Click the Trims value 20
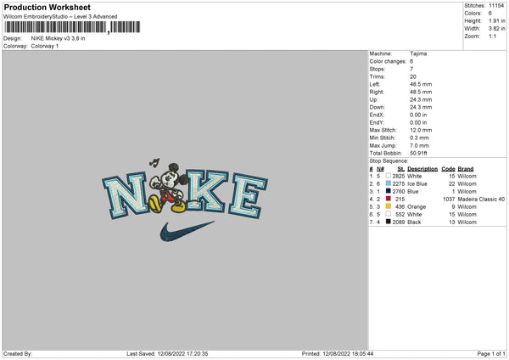Image resolution: width=509 pixels, height=360 pixels. [413, 76]
